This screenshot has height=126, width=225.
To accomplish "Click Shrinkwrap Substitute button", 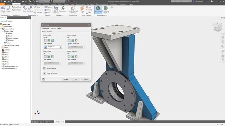I will click(x=106, y=10).
